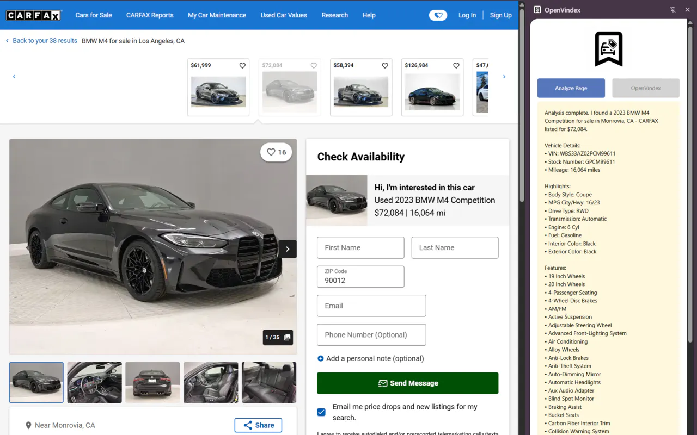
Task: Click the VIN: WBS33AZ02PCM99611 line
Action: [580, 153]
